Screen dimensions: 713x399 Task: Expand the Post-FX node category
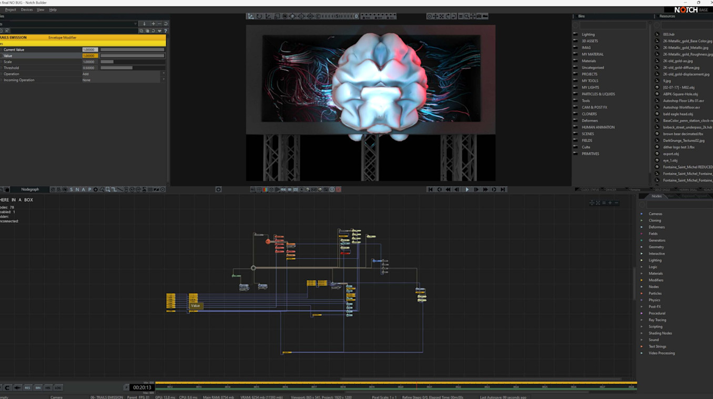click(641, 306)
